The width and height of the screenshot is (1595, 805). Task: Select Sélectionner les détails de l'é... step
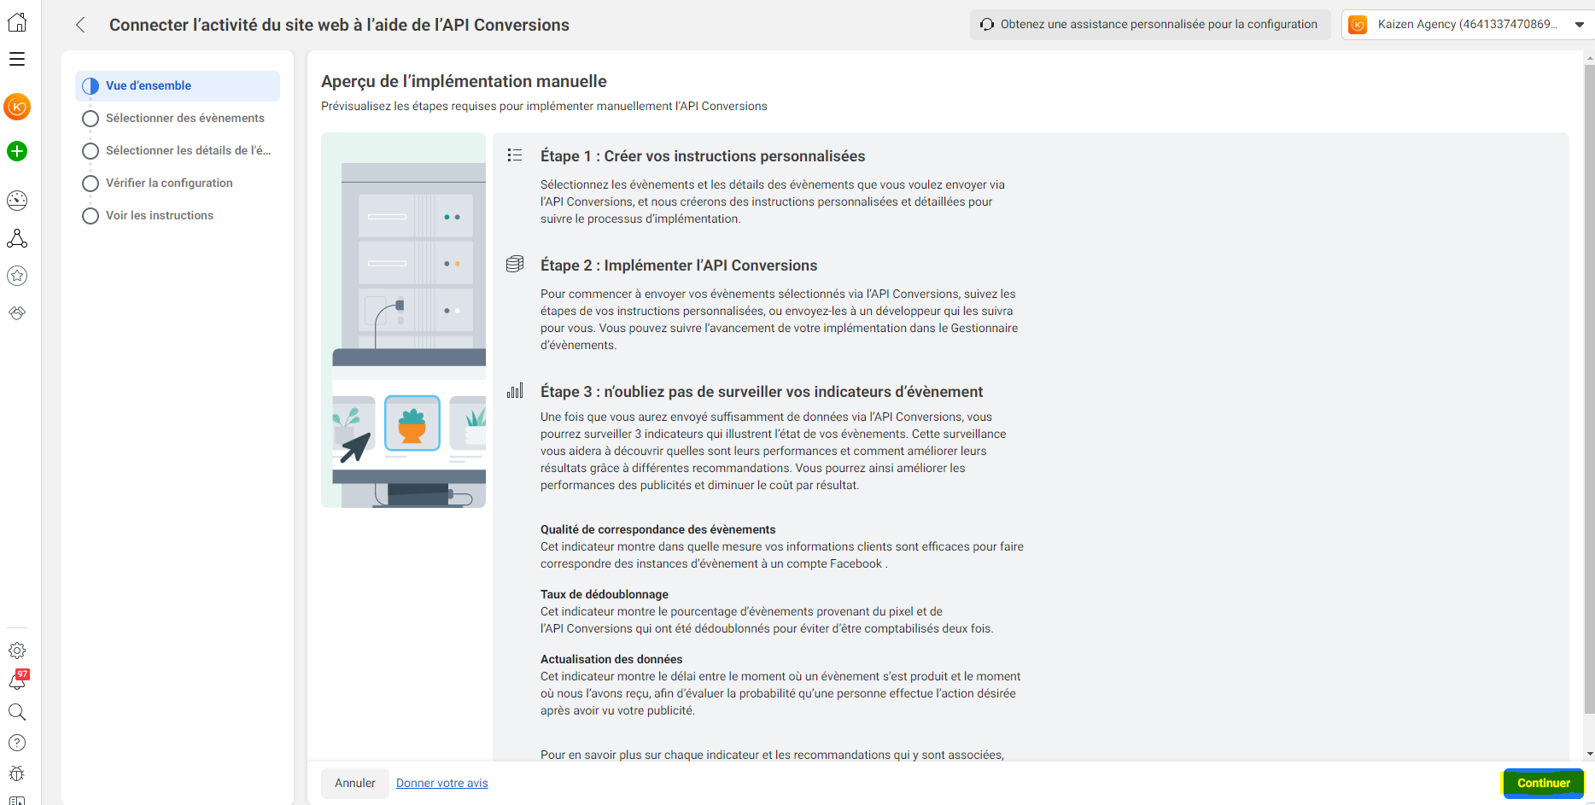(x=178, y=151)
